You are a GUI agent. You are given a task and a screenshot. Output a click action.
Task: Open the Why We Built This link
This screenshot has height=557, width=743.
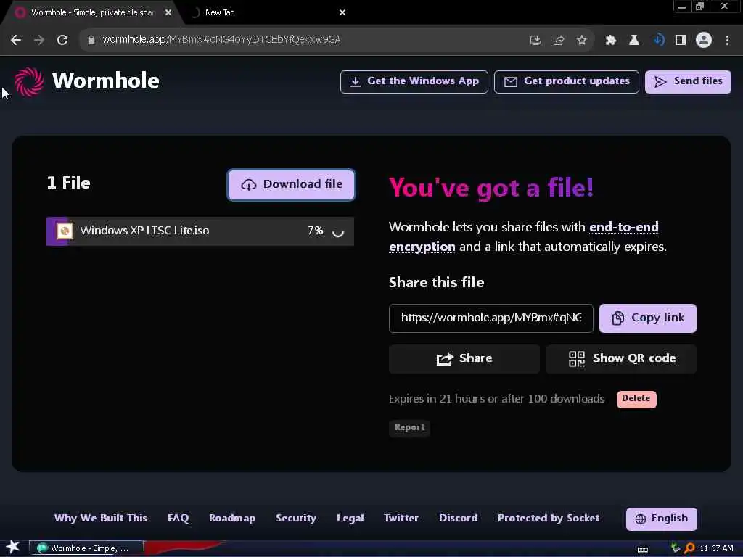click(100, 519)
